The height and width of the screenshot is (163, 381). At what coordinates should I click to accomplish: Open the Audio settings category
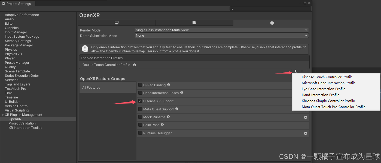click(9, 19)
